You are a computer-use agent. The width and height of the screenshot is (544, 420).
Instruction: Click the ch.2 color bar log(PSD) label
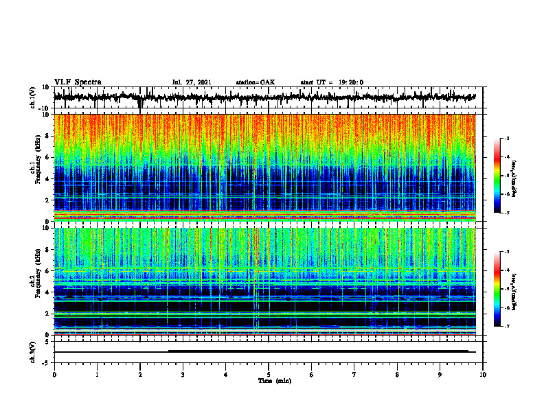coord(514,291)
